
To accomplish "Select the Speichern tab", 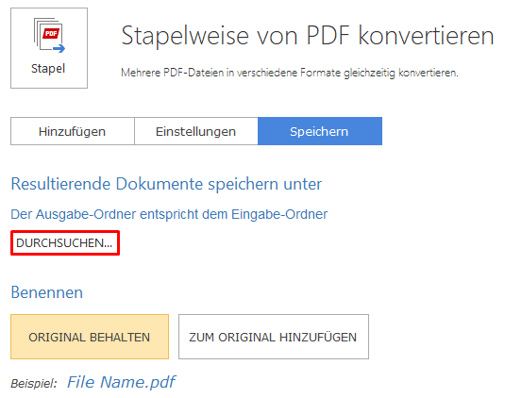I will [320, 131].
